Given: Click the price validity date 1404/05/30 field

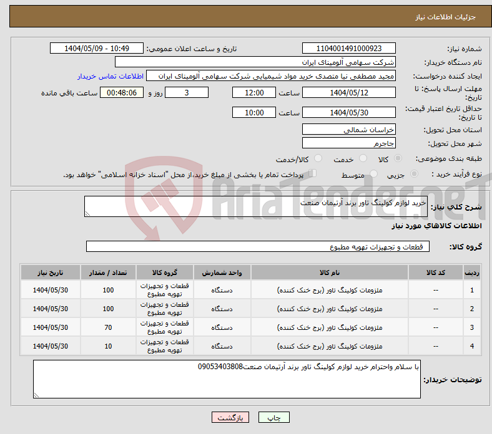Looking at the screenshot, I should coord(348,112).
